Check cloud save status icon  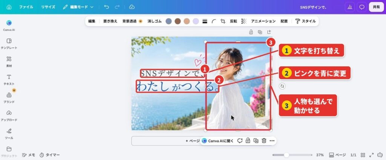point(132,7)
